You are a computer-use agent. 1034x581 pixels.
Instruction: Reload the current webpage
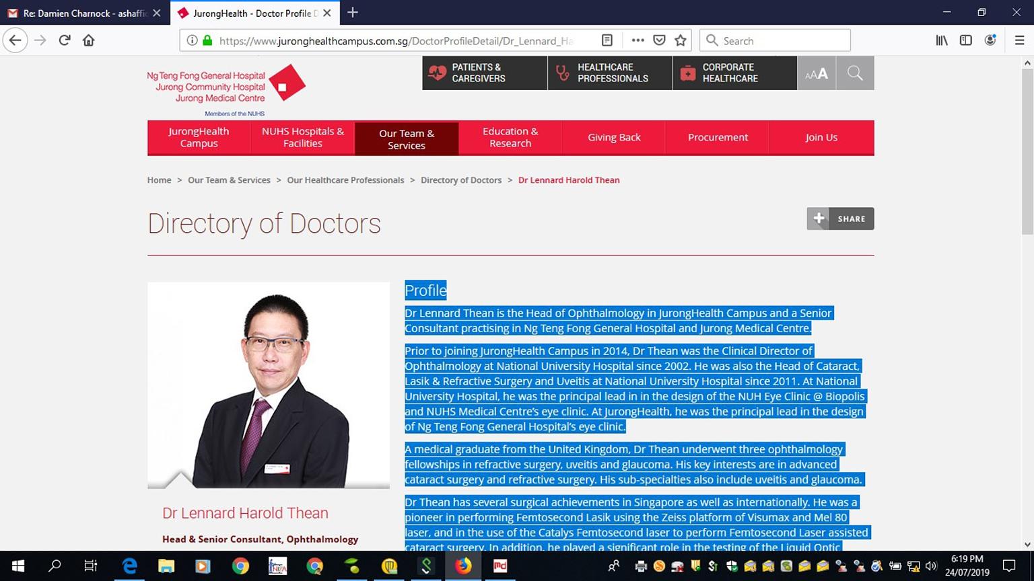click(64, 40)
